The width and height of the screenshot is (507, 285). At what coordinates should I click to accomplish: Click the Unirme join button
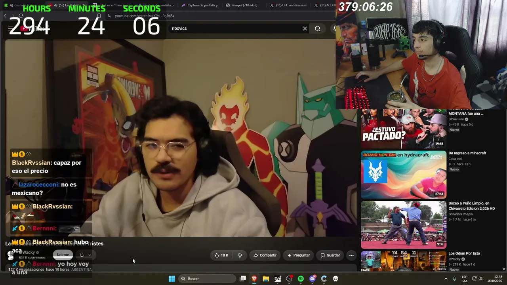pyautogui.click(x=63, y=255)
